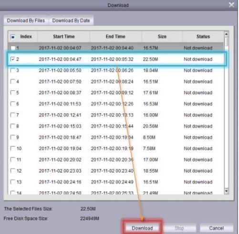239x234 pixels.
Task: Switch to Download By Files tab
Action: pyautogui.click(x=26, y=21)
